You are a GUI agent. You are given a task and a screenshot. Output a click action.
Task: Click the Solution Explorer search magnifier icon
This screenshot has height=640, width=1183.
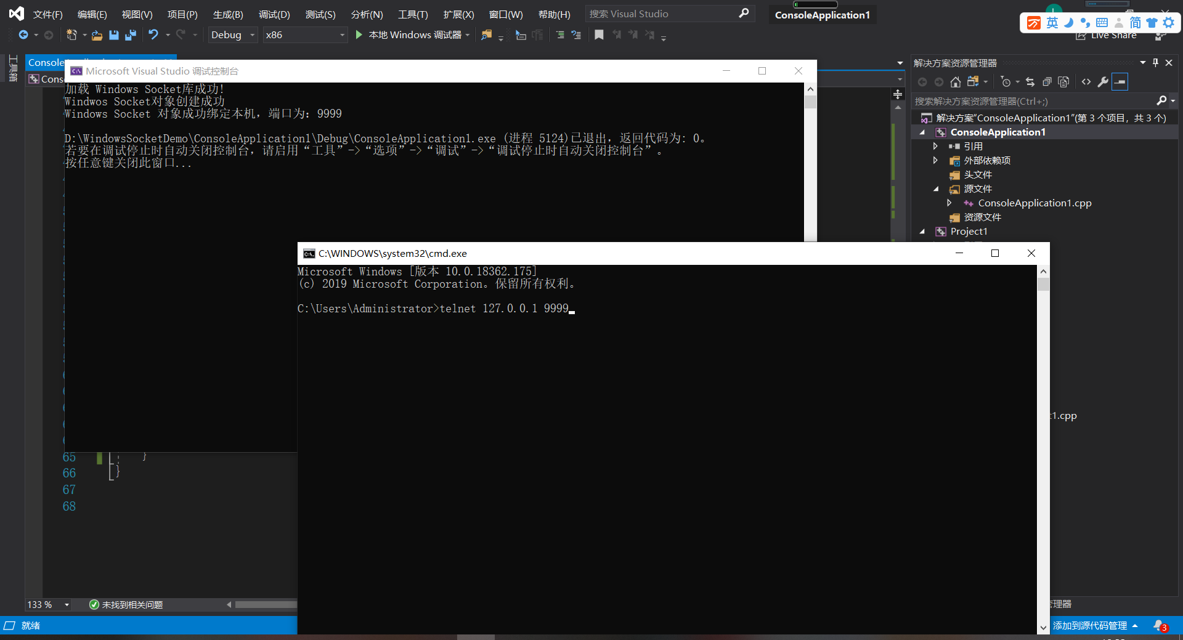click(x=1161, y=100)
